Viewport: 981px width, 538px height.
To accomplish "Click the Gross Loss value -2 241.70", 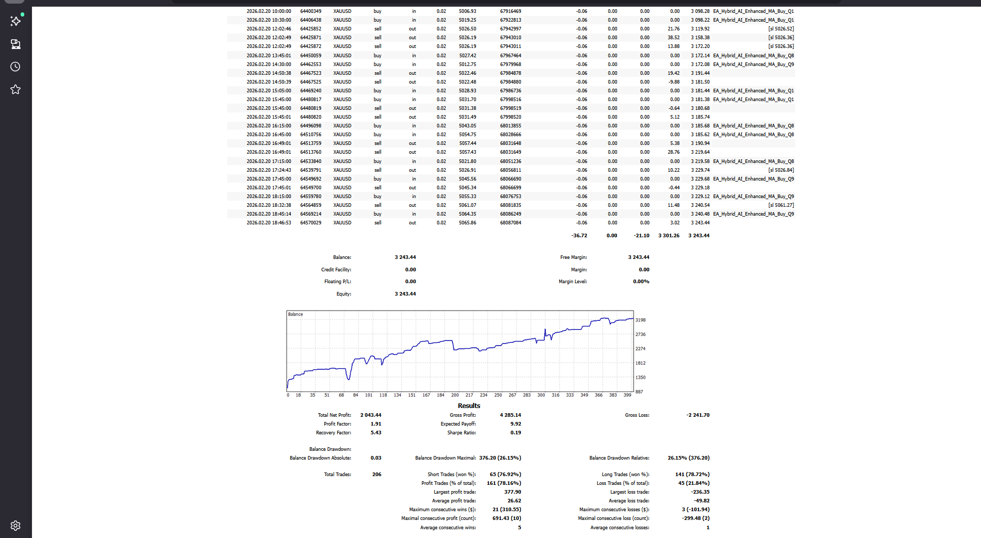I will 698,415.
